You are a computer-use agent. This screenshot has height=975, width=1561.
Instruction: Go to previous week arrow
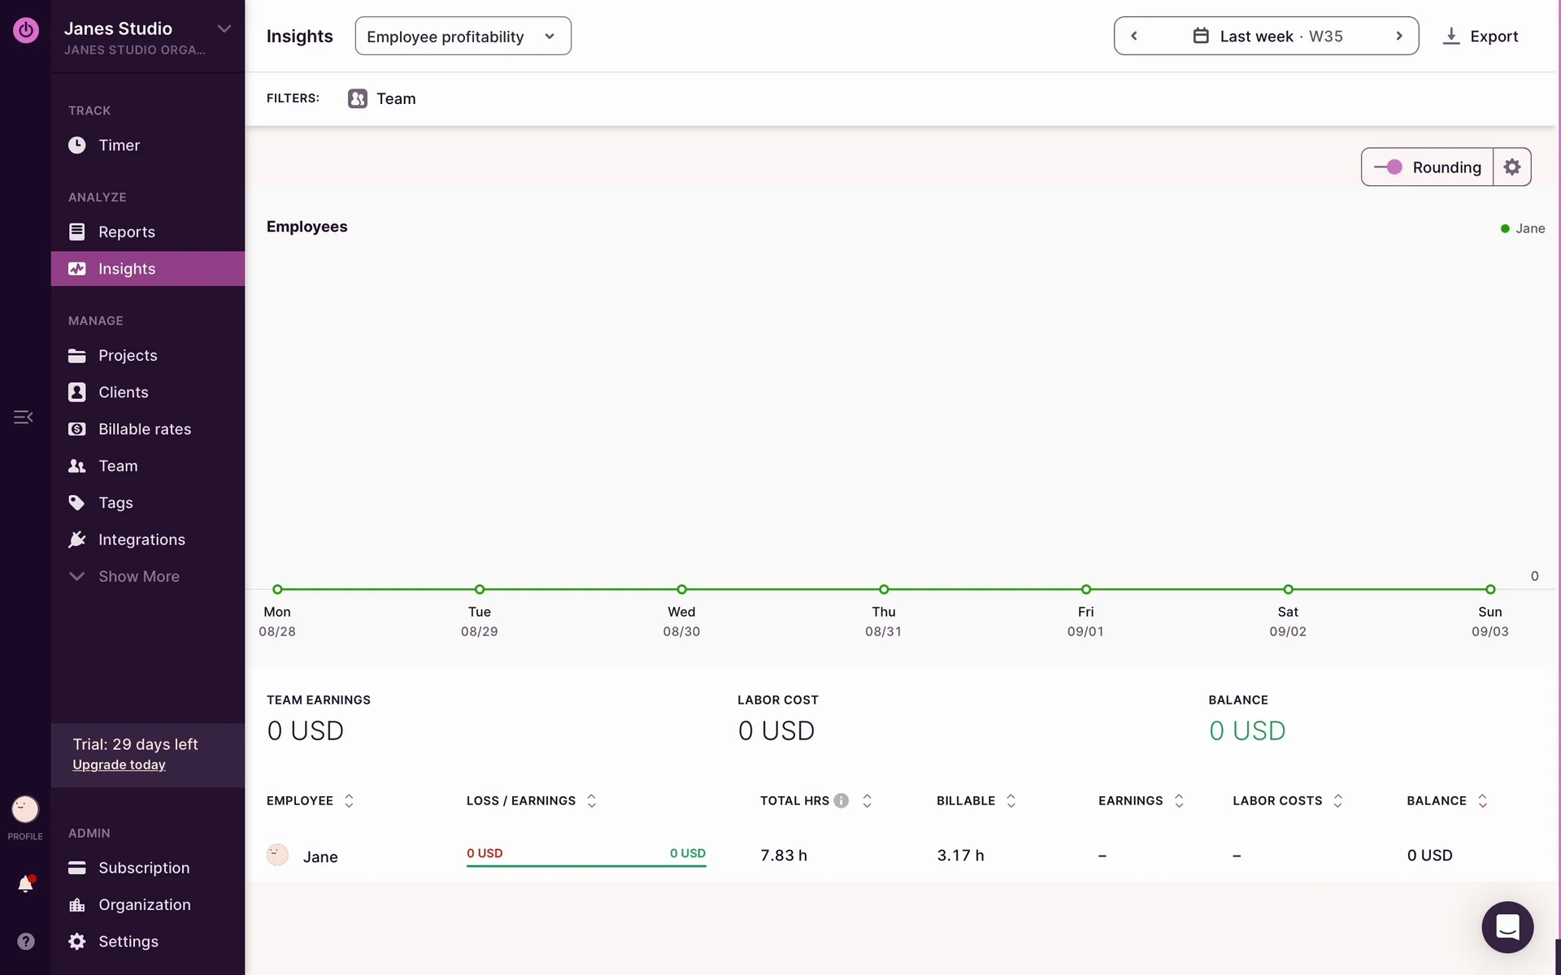click(x=1134, y=36)
